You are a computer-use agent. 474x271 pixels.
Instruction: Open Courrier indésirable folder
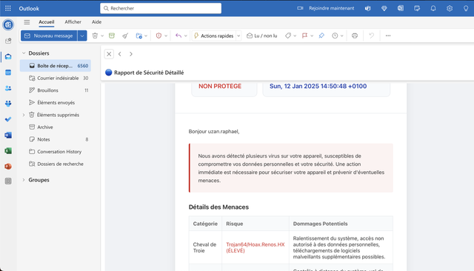point(56,78)
